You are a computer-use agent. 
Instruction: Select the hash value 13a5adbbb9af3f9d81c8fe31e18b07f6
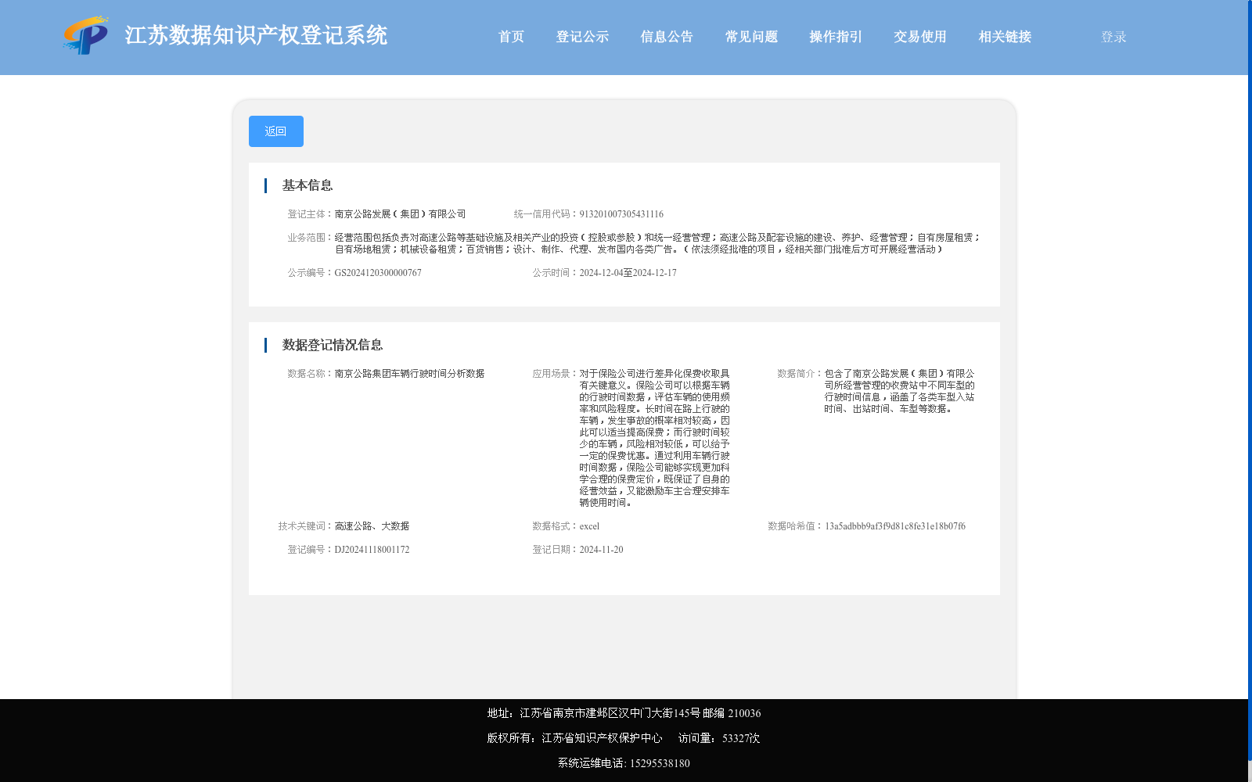(x=895, y=526)
